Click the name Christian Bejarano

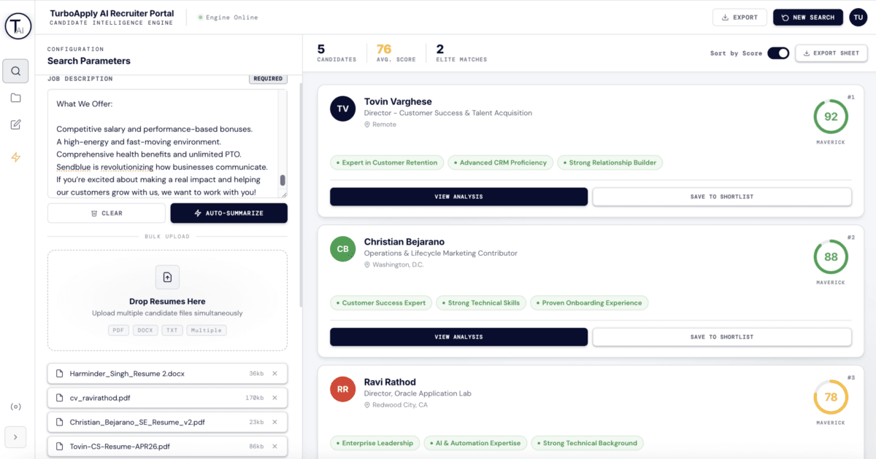(x=404, y=241)
